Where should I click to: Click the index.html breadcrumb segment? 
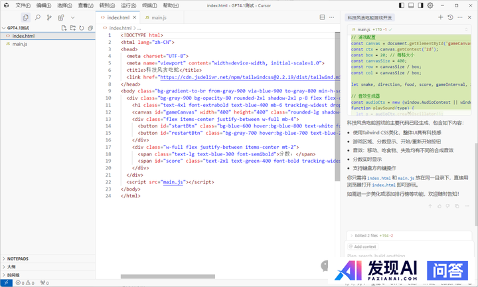(120, 28)
